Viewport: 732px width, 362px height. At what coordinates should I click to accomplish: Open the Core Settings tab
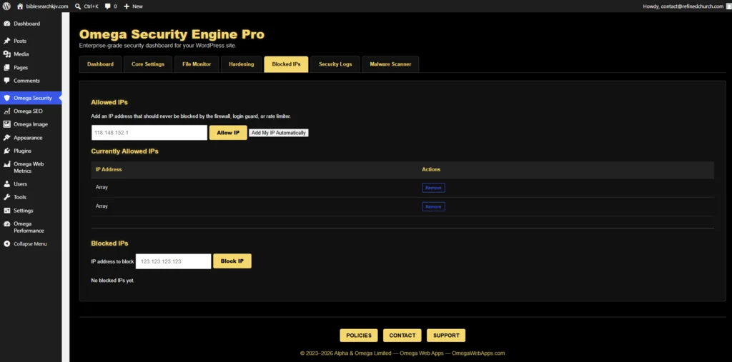148,64
